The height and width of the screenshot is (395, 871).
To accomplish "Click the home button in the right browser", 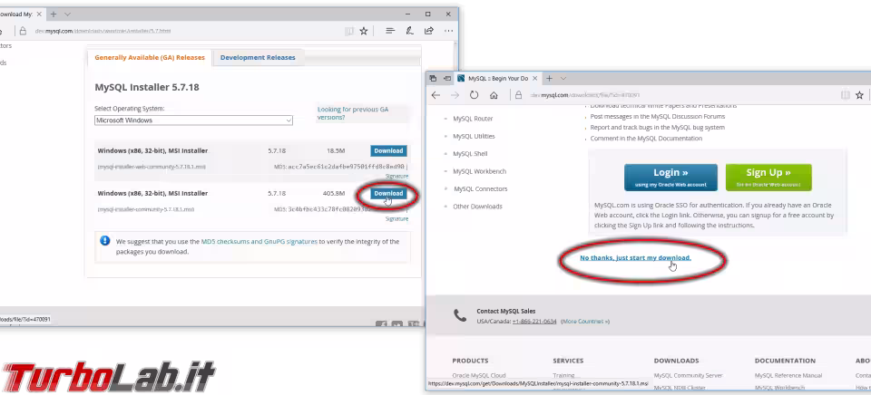I will [494, 95].
